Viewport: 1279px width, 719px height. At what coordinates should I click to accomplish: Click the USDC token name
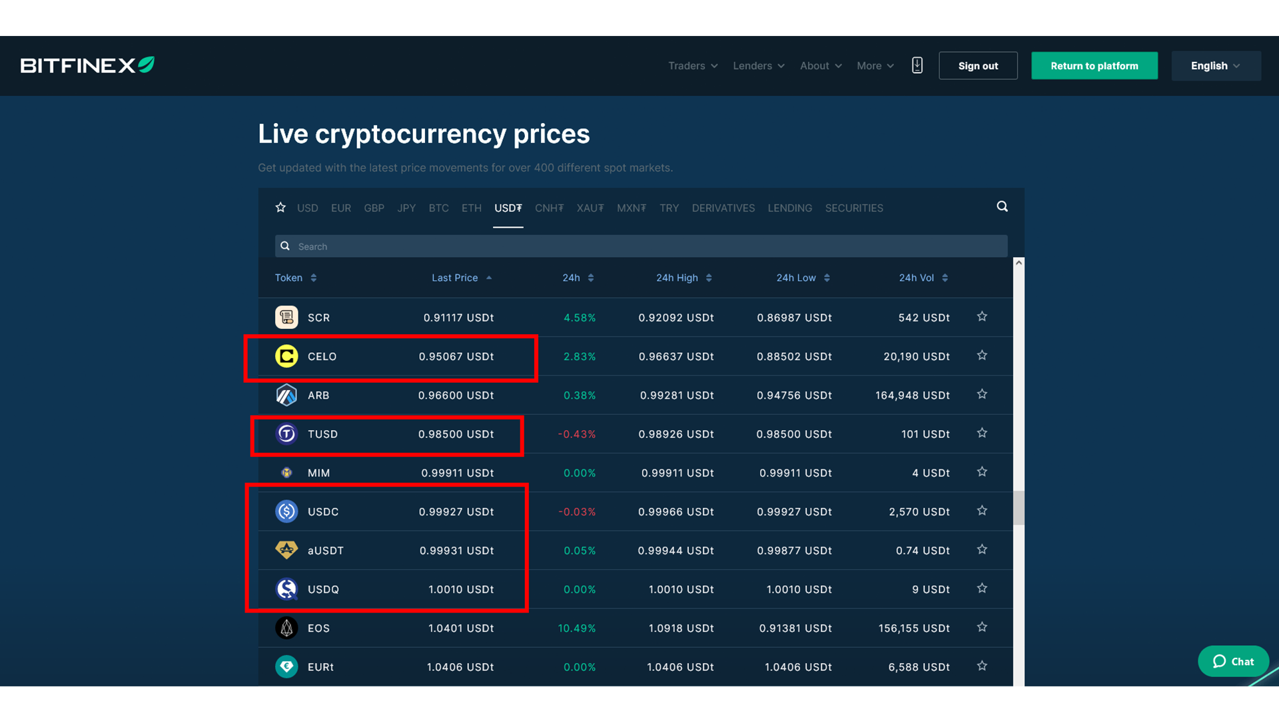323,511
